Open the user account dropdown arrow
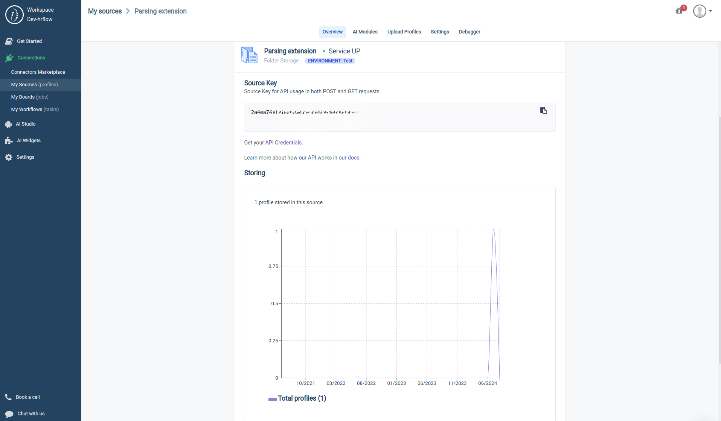Viewport: 721px width, 421px height. tap(711, 11)
